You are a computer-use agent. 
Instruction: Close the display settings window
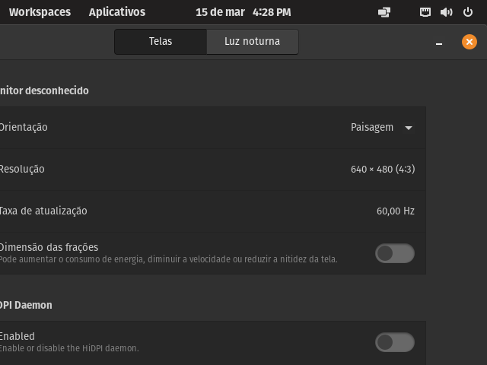point(469,42)
